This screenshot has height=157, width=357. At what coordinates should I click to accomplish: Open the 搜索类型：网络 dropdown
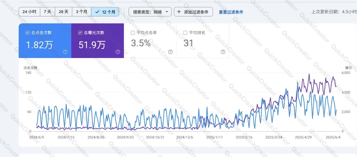[150, 12]
